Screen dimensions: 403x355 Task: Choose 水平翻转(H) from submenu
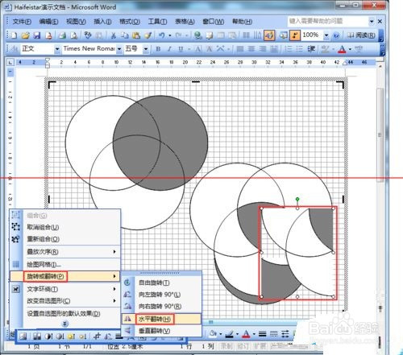[x=161, y=319]
